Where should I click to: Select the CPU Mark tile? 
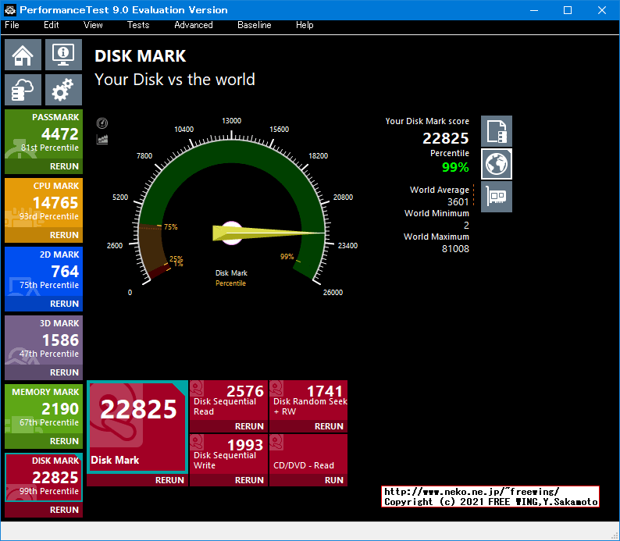(44, 203)
